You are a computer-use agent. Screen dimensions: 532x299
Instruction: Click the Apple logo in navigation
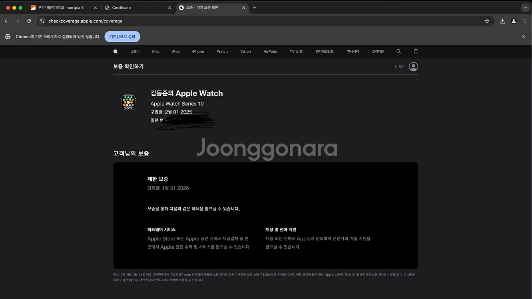tap(115, 51)
